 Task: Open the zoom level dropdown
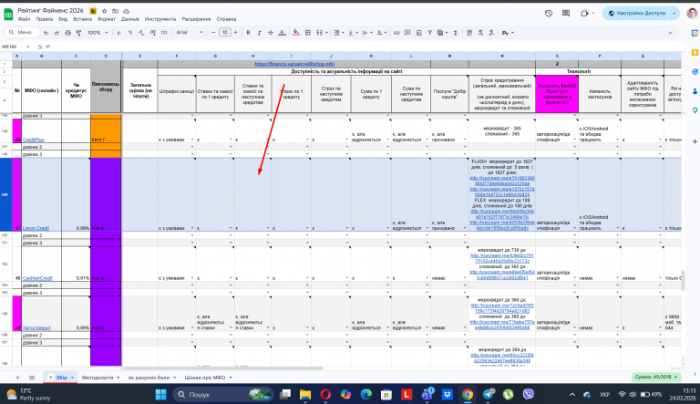coord(98,33)
